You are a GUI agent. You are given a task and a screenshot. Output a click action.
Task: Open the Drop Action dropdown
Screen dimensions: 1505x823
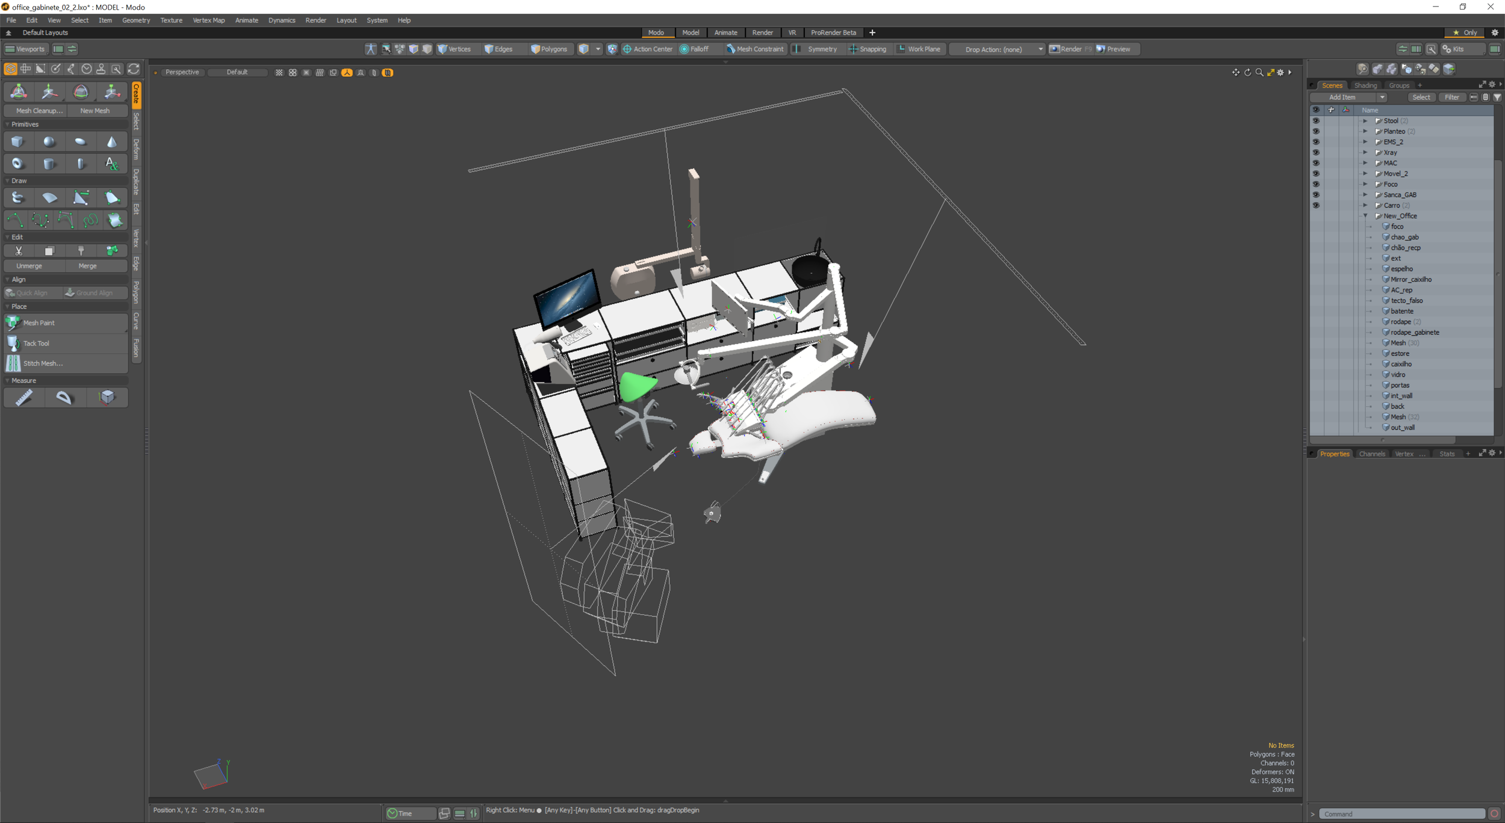tap(999, 49)
